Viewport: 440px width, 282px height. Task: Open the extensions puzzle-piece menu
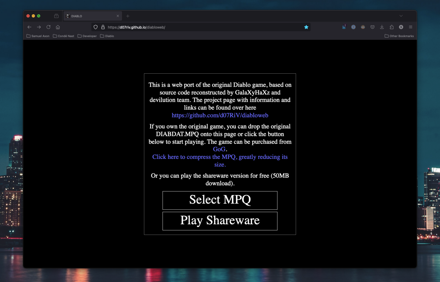click(x=391, y=27)
